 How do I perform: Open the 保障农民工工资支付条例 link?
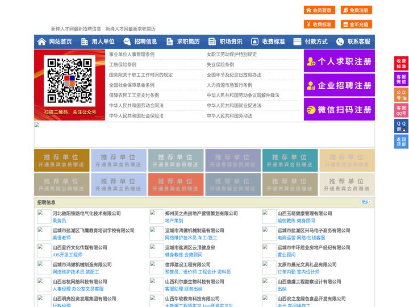point(134,96)
